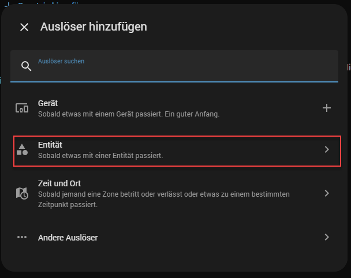Expand Andere Auslöser with its chevron
Image resolution: width=351 pixels, height=278 pixels.
[x=327, y=237]
